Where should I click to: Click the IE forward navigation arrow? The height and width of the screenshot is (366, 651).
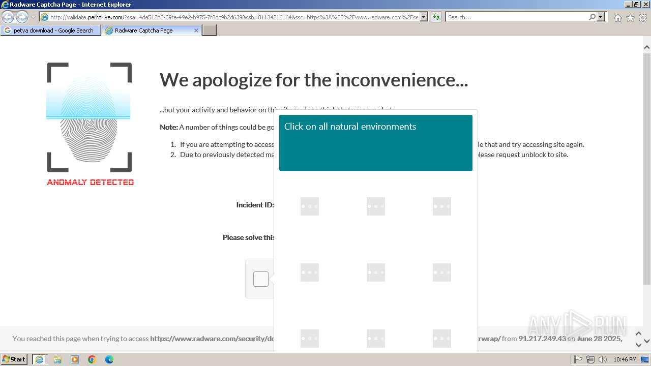coord(22,17)
